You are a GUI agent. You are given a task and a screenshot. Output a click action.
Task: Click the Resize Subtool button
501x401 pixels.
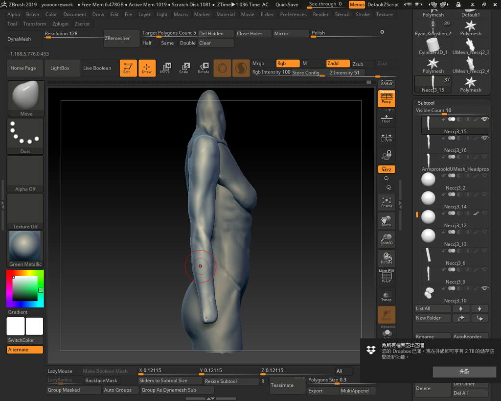(x=231, y=381)
